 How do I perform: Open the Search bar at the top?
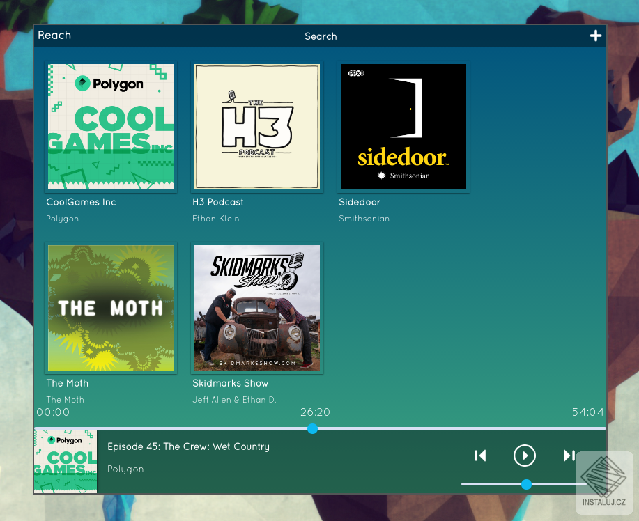coord(321,36)
